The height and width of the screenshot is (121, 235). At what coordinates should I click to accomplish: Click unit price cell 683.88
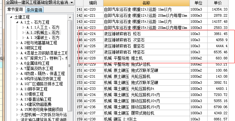click(218, 58)
